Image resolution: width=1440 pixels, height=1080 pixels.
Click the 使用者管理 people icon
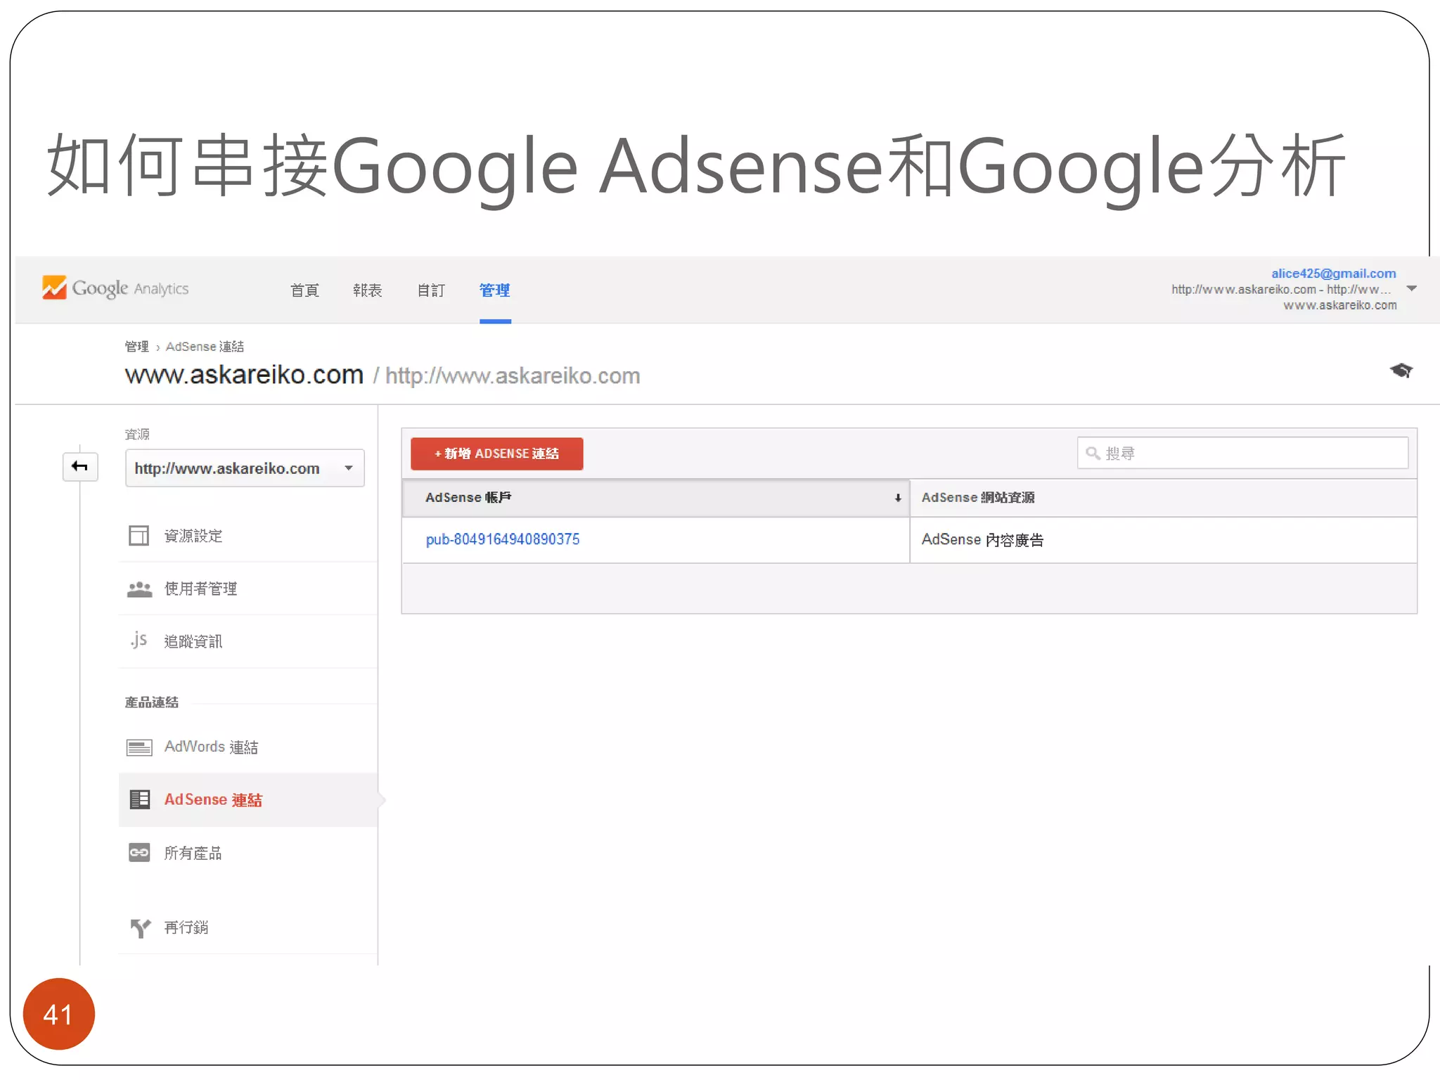pyautogui.click(x=139, y=589)
